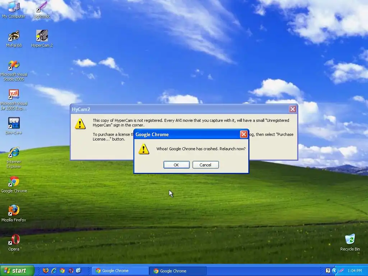Image resolution: width=368 pixels, height=276 pixels.
Task: Click the Lightshot feather tray icon
Action: pos(341,271)
